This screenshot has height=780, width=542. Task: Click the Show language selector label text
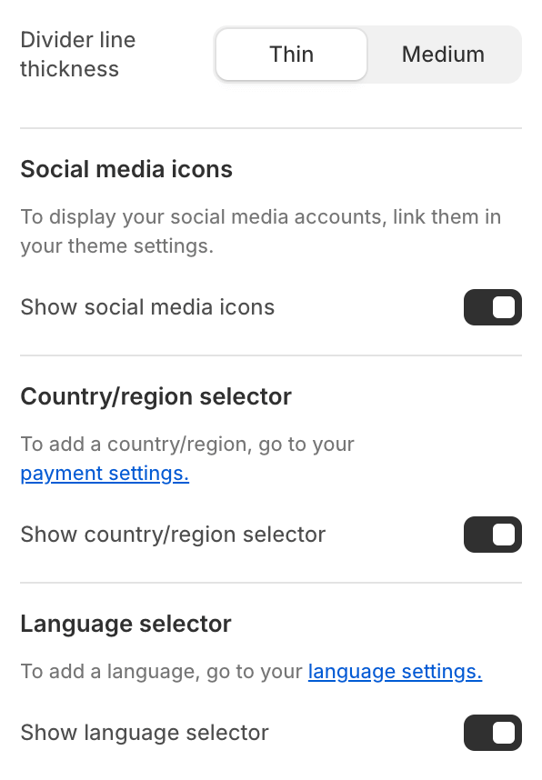tap(145, 733)
